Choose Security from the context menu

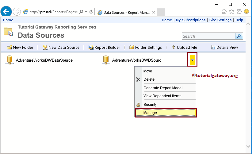click(x=150, y=105)
